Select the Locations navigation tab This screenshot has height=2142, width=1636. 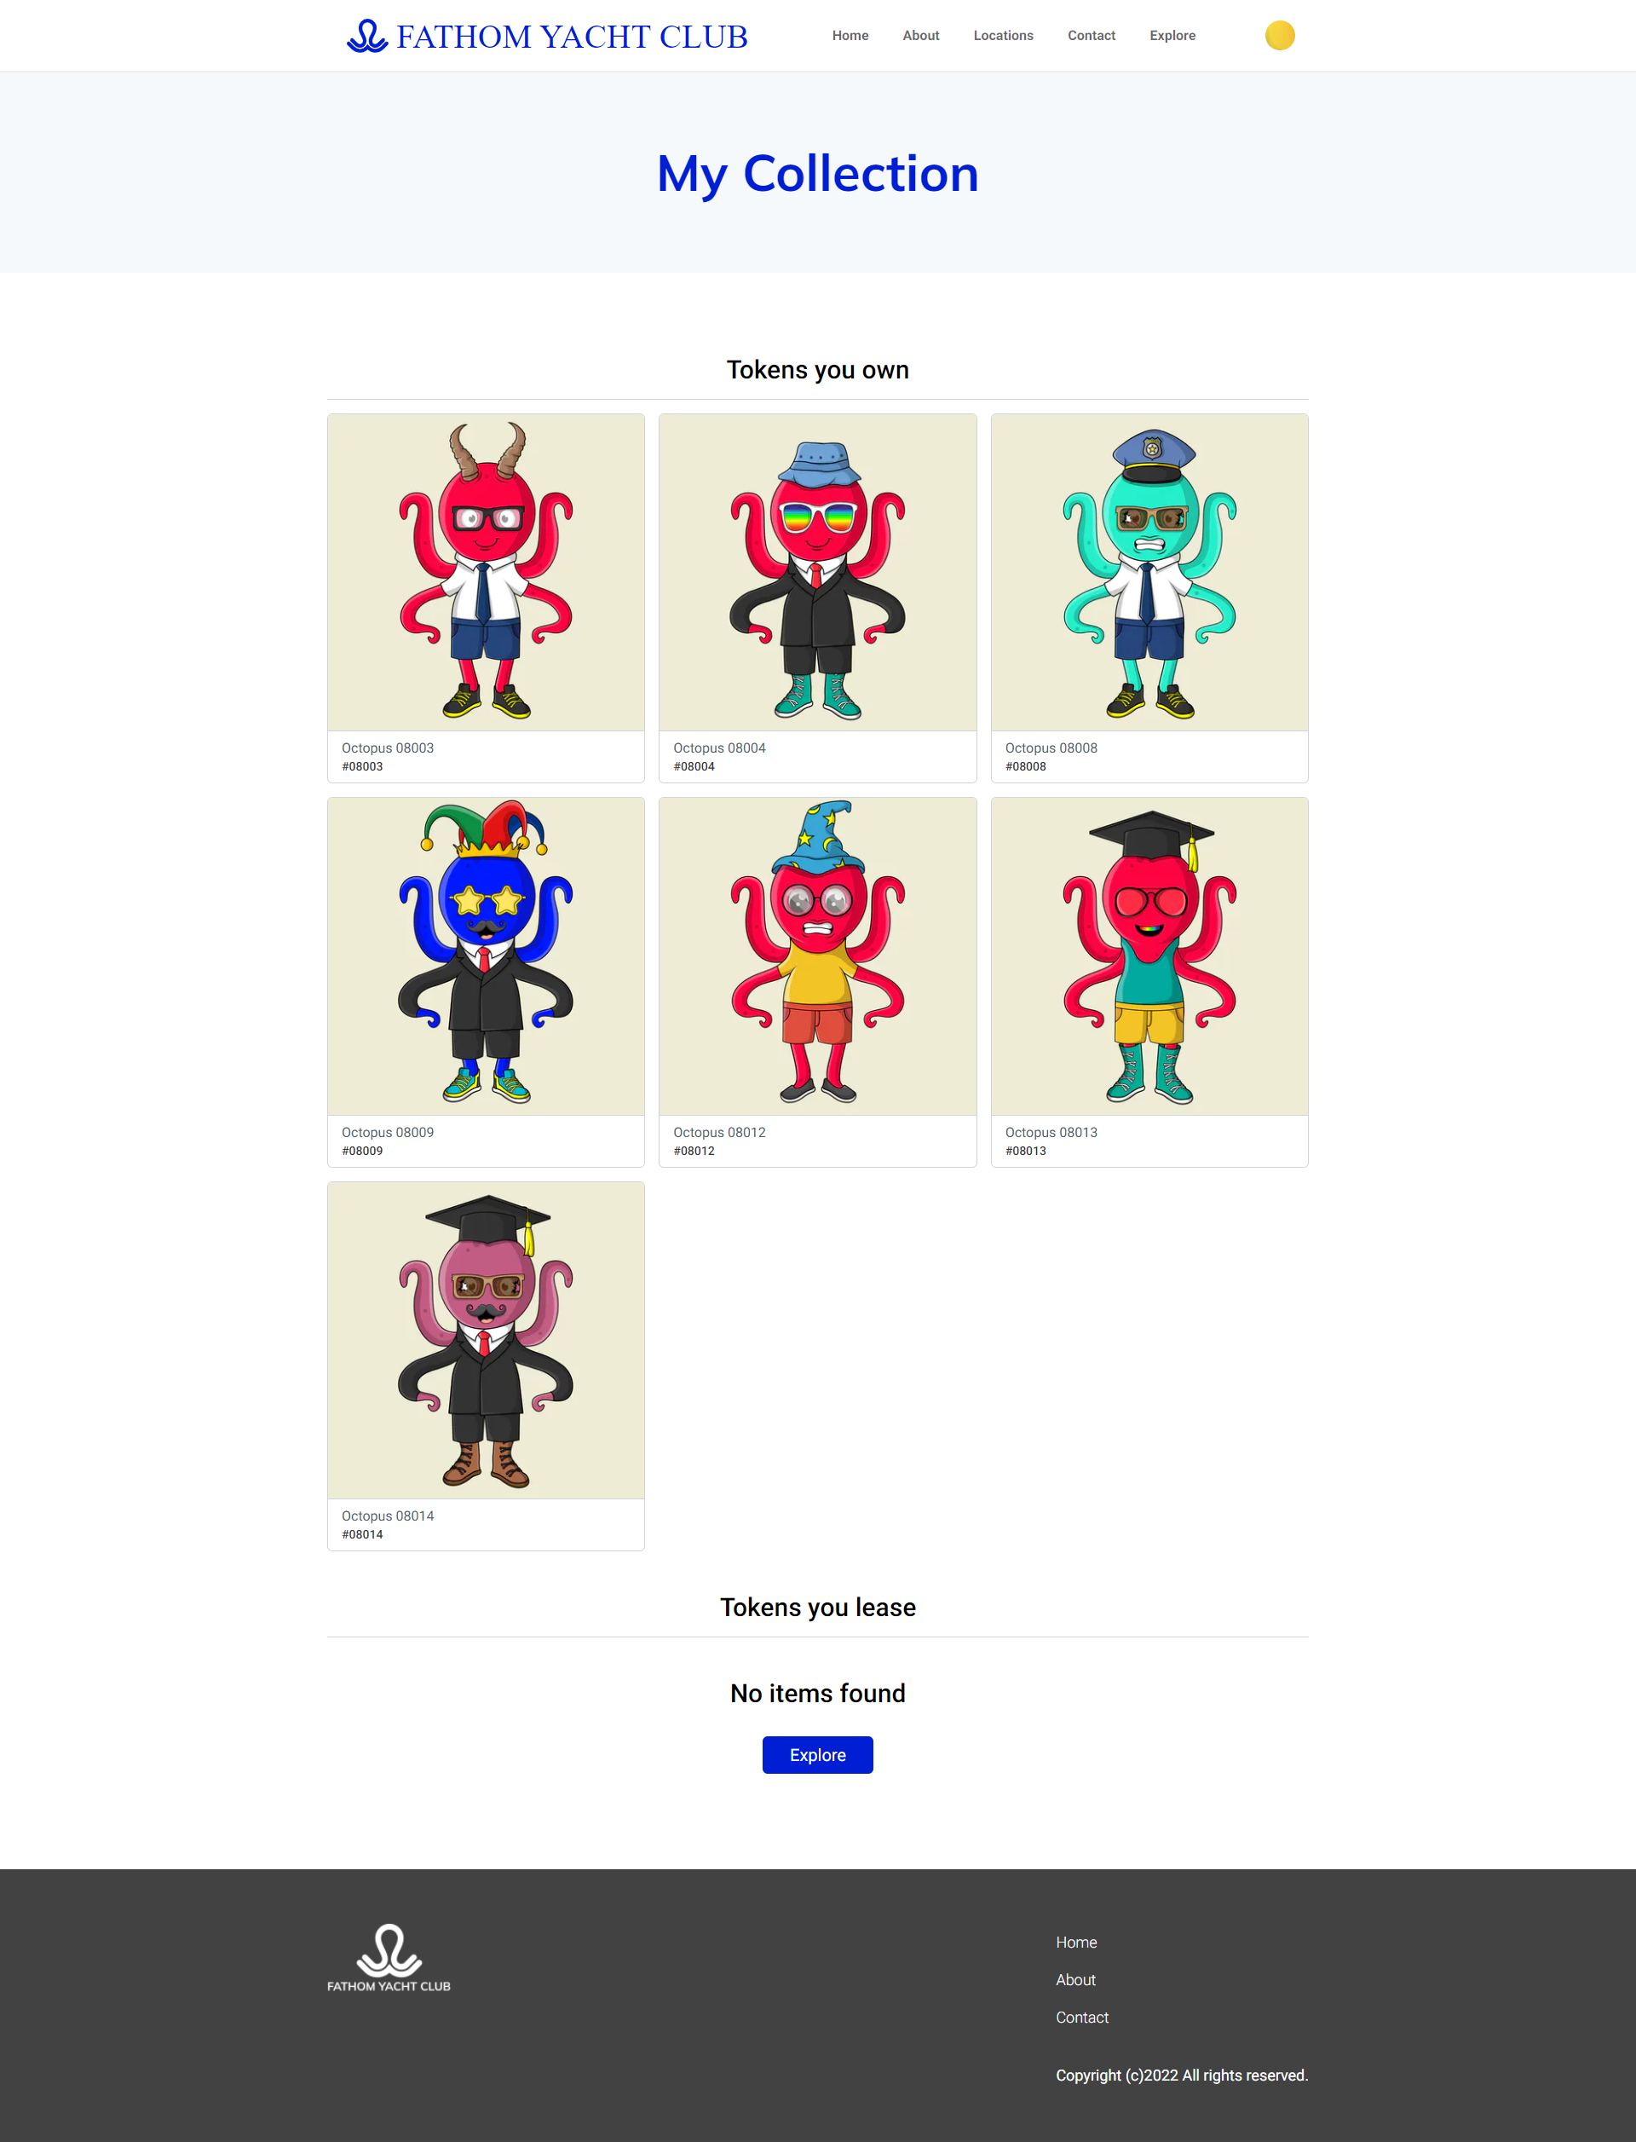click(x=1002, y=34)
